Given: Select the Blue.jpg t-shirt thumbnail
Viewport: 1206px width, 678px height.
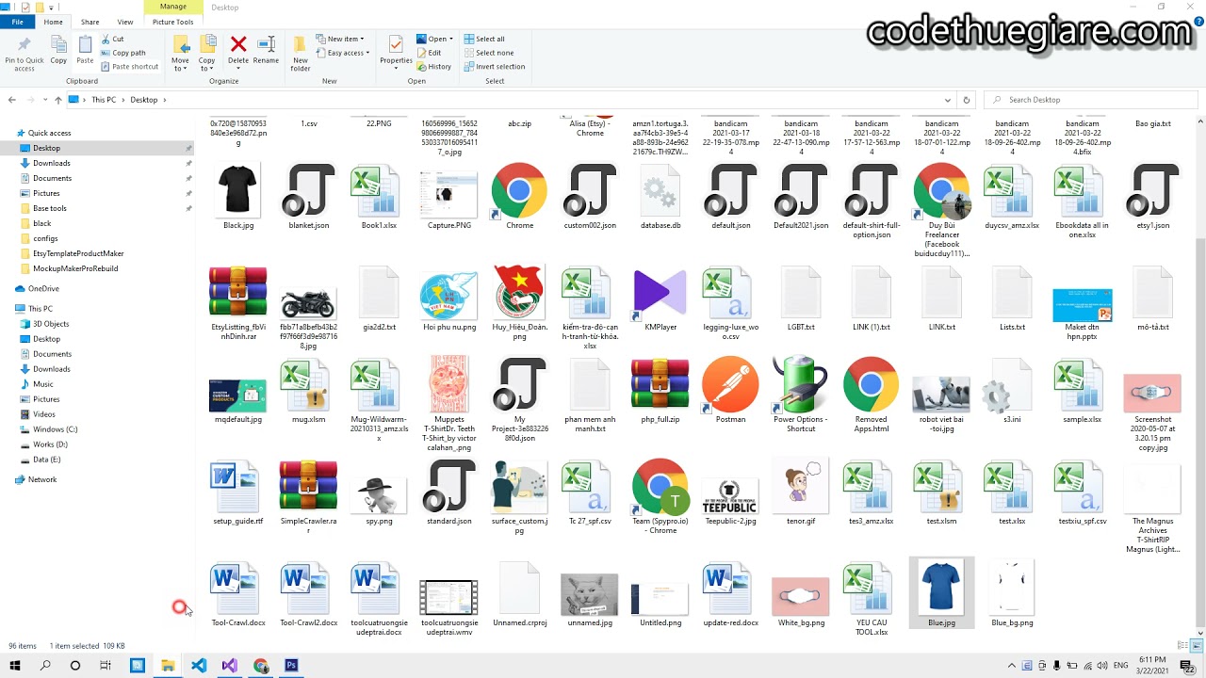Looking at the screenshot, I should pos(941,589).
